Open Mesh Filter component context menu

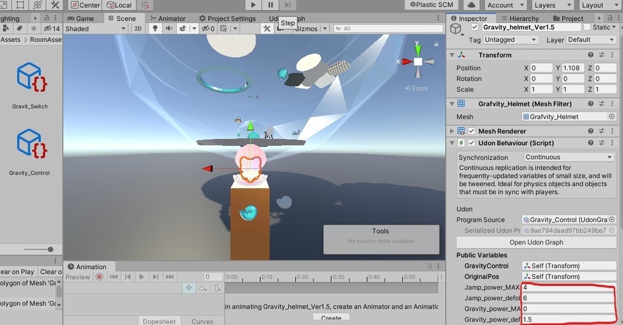pos(612,103)
